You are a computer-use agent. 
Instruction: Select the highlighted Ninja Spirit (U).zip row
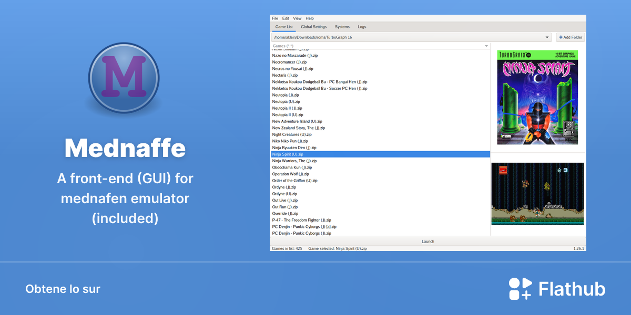coord(381,154)
